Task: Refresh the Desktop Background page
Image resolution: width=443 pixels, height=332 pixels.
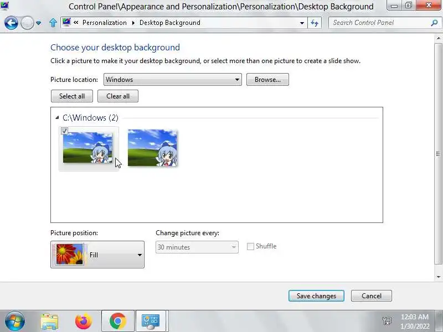Action: 315,23
